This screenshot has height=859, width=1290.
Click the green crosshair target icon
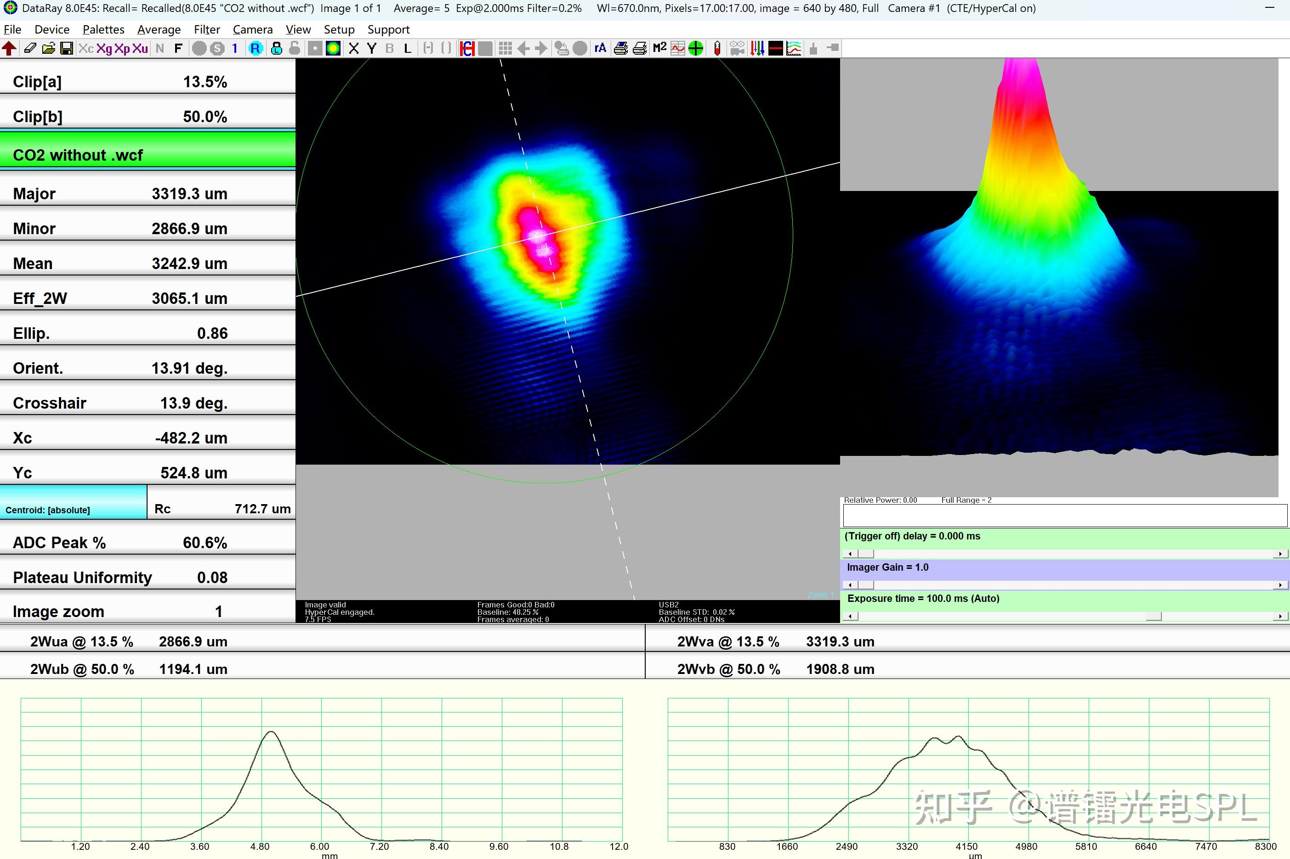[696, 49]
